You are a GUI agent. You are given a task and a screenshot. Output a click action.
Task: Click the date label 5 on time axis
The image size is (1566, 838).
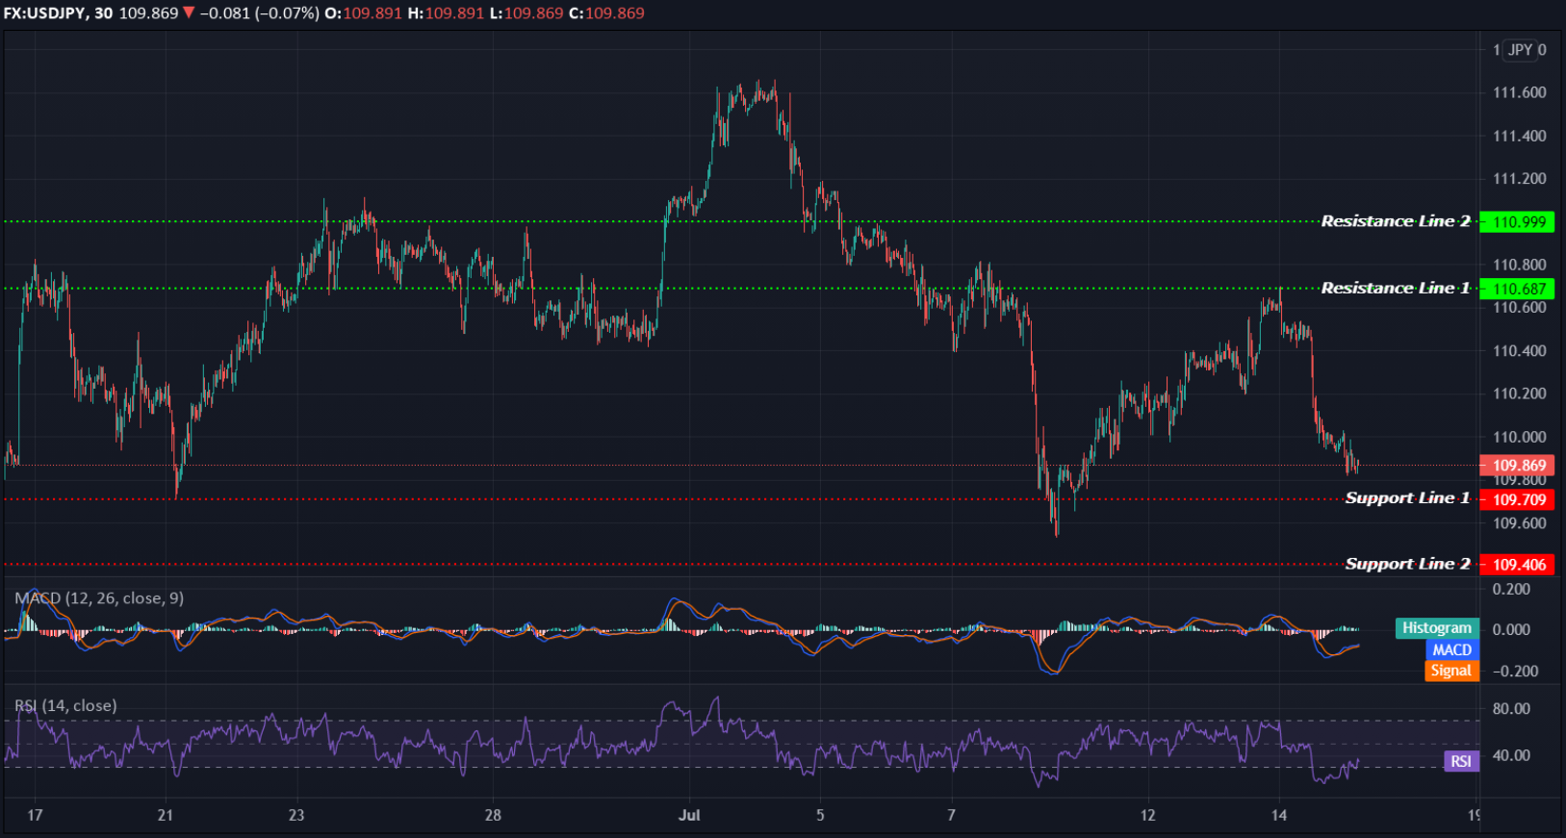click(820, 815)
